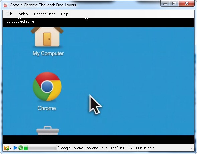197x154 pixels.
Task: Click the Chrome icon in the video
Action: click(47, 87)
